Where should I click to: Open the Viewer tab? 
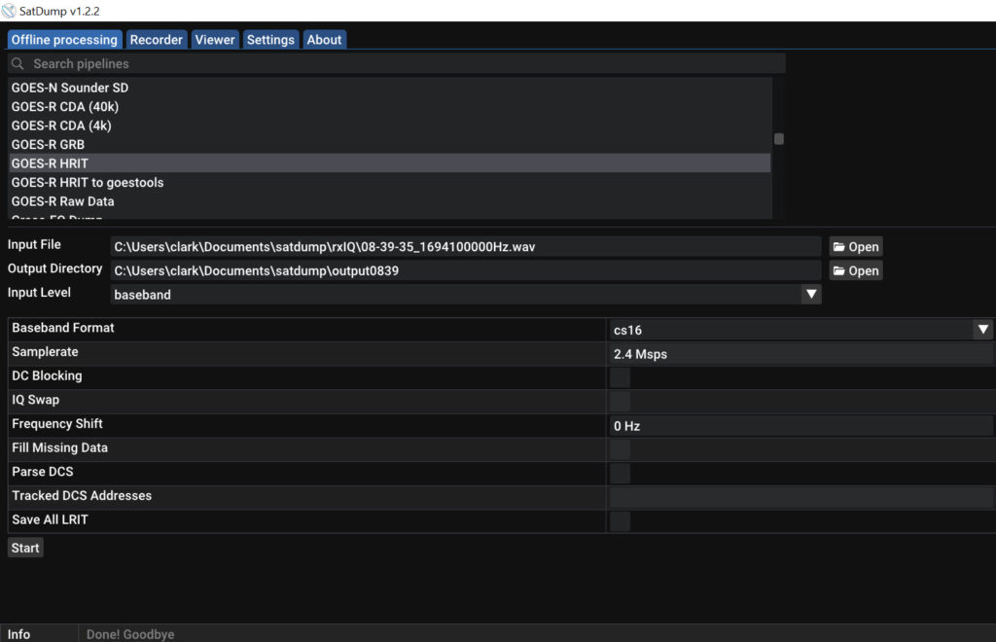pyautogui.click(x=214, y=40)
